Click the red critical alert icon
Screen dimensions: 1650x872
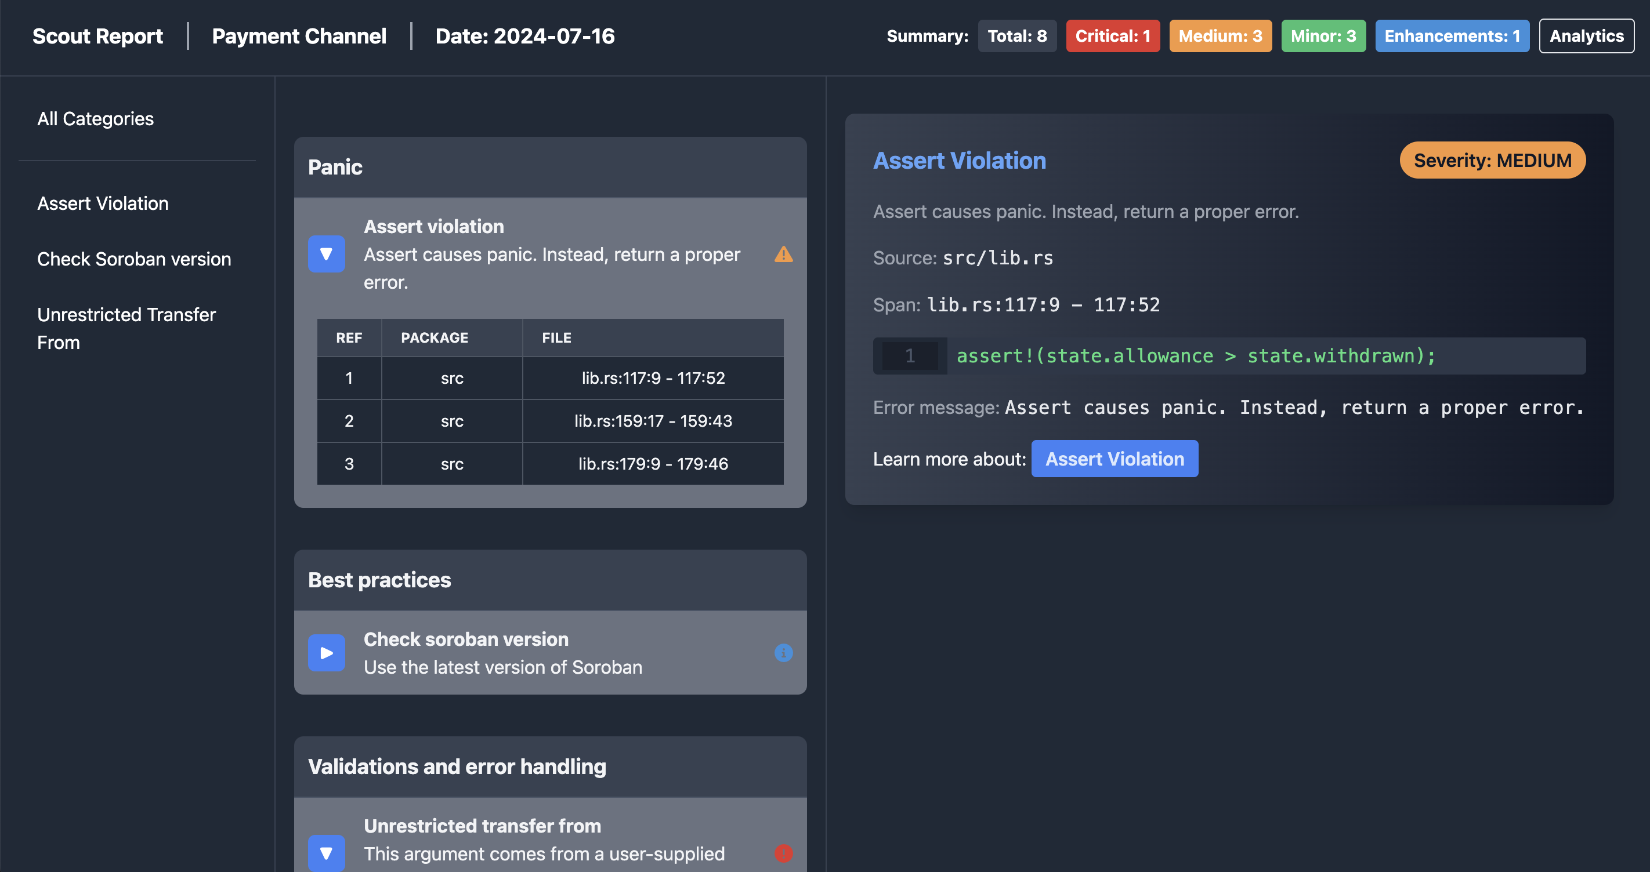coord(783,853)
